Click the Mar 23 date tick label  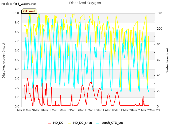[155, 110]
